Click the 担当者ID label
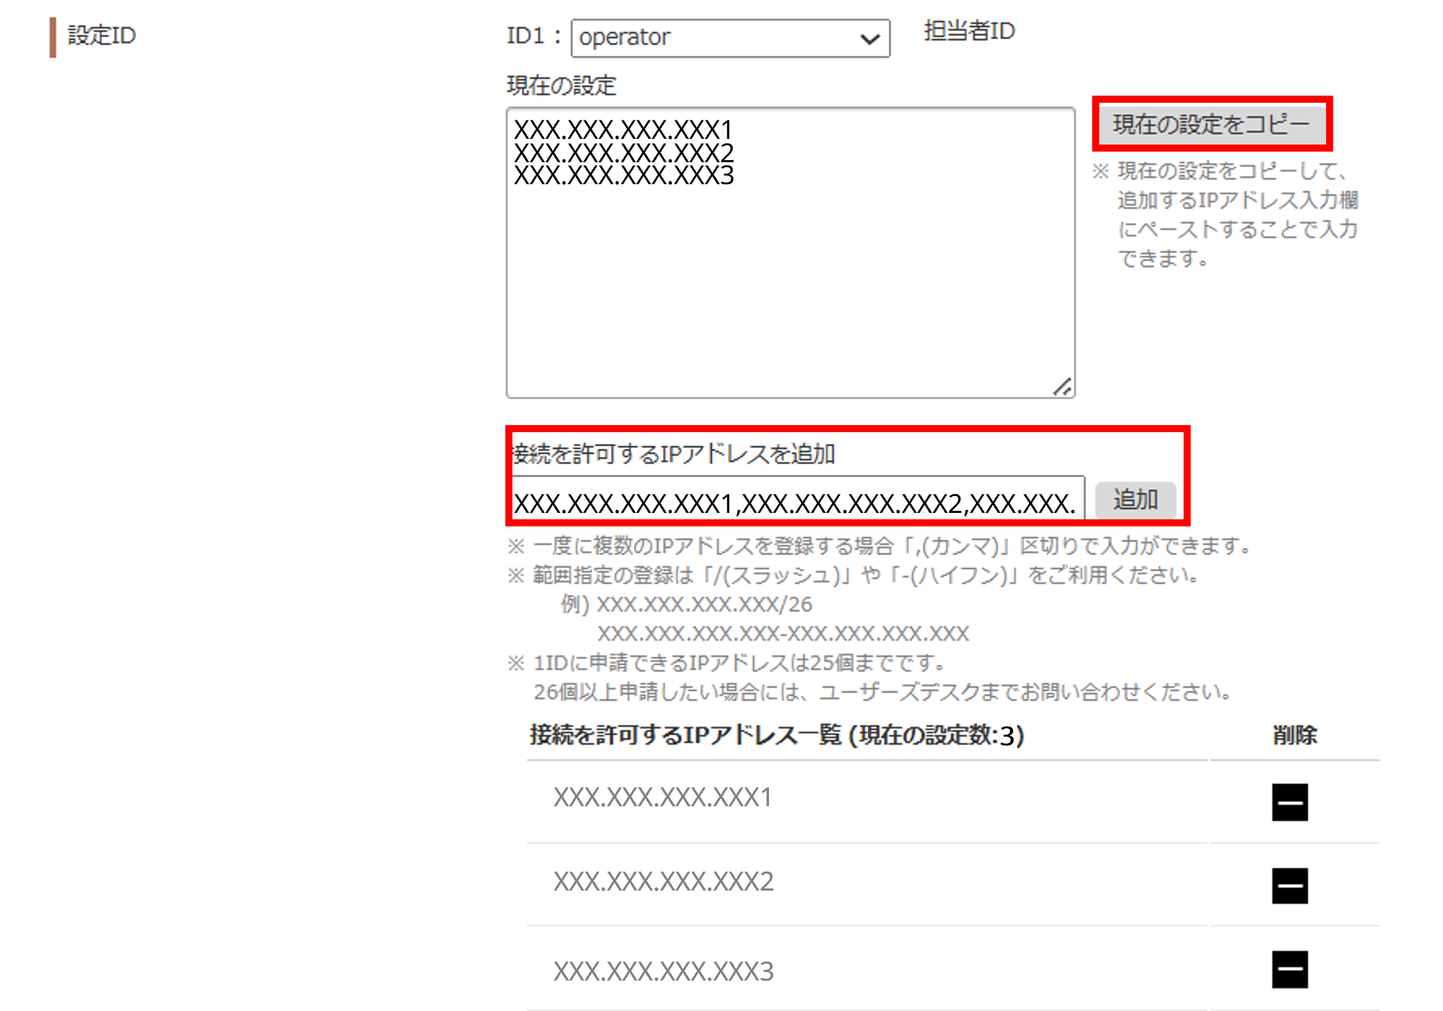 [x=969, y=30]
